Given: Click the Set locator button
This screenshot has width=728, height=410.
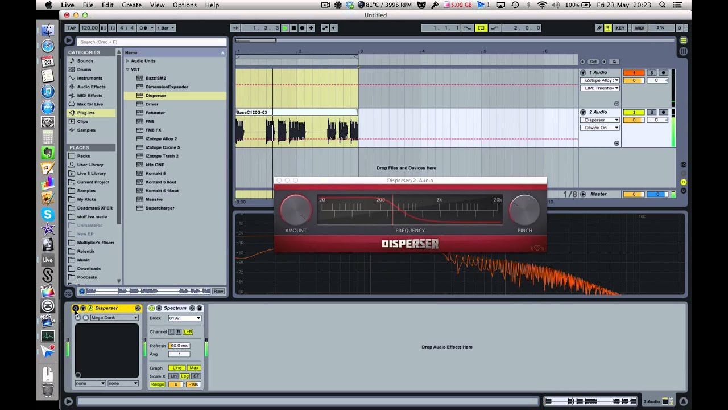Looking at the screenshot, I should (x=593, y=61).
